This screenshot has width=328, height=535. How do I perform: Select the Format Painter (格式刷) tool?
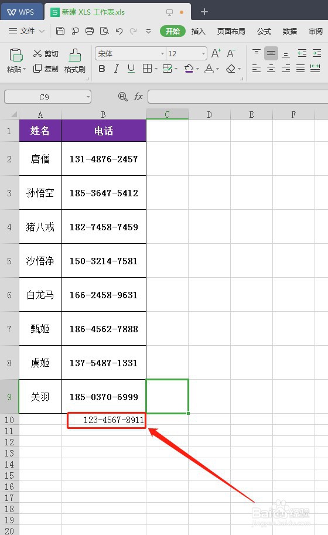click(x=74, y=61)
